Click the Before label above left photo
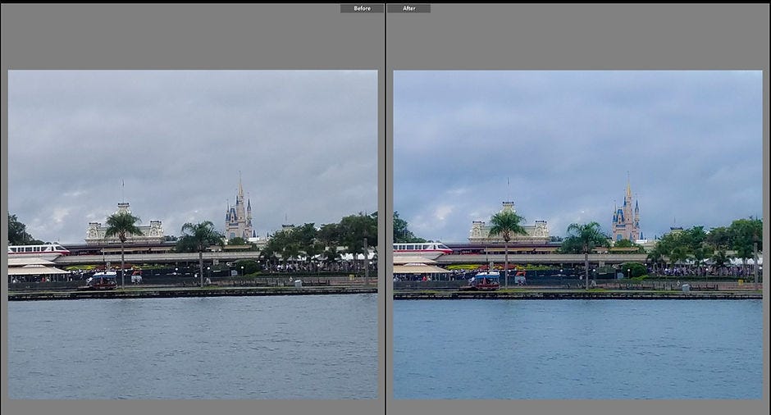 [362, 8]
